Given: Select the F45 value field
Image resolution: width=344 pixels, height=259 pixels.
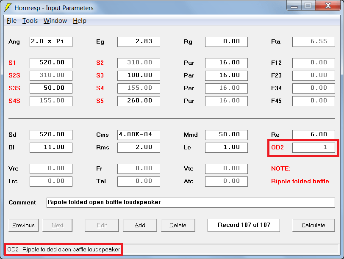Looking at the screenshot, I should point(314,101).
